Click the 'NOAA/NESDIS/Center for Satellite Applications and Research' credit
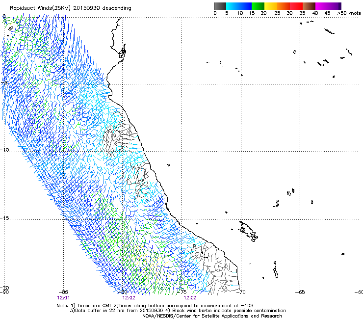 (x=212, y=316)
